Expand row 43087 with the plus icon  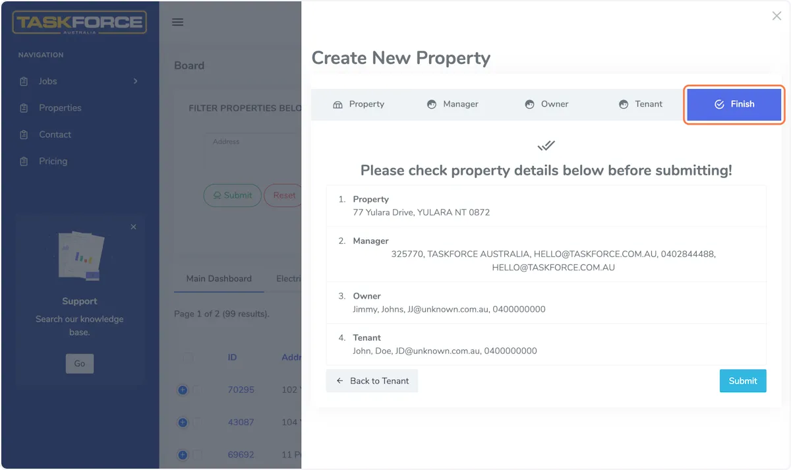(x=183, y=422)
